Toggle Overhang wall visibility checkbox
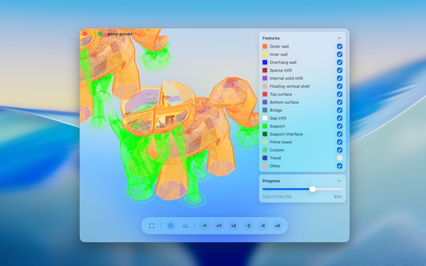Viewport: 426px width, 266px height. point(340,62)
